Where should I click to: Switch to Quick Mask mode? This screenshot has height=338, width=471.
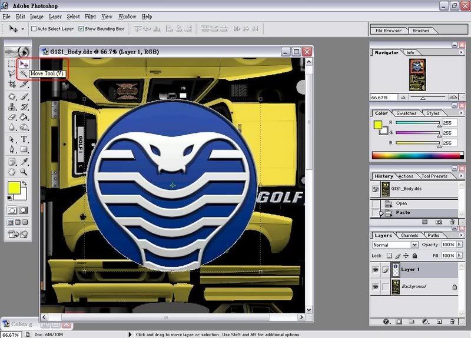coord(23,210)
